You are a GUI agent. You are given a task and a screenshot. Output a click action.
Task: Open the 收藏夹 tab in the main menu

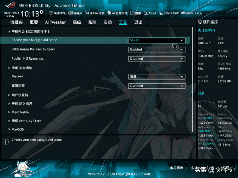point(16,22)
